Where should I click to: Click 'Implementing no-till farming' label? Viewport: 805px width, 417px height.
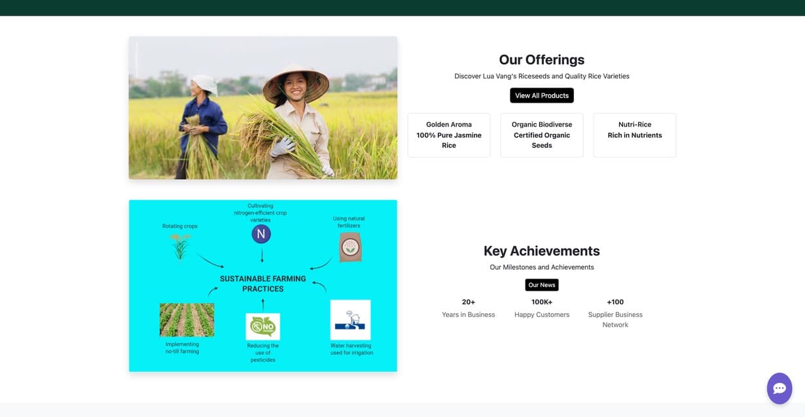pyautogui.click(x=182, y=348)
